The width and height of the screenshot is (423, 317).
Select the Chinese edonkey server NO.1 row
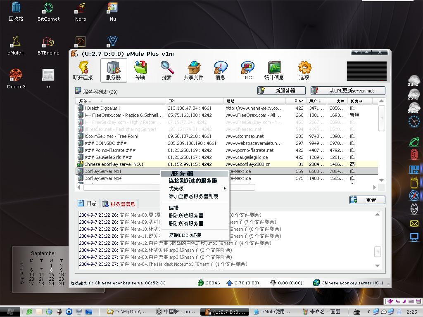coord(114,164)
